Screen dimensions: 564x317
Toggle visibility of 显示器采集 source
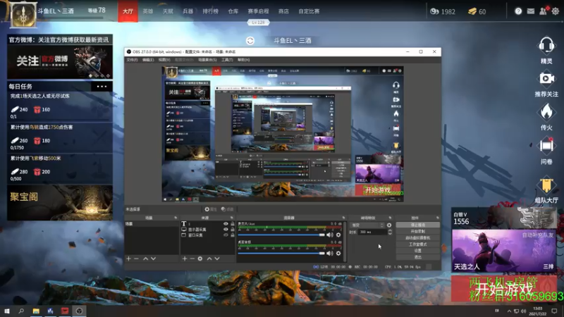click(226, 230)
